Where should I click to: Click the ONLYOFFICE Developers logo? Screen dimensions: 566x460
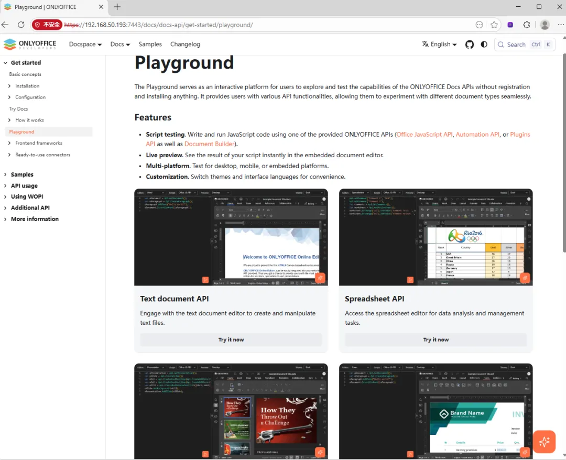pyautogui.click(x=30, y=45)
